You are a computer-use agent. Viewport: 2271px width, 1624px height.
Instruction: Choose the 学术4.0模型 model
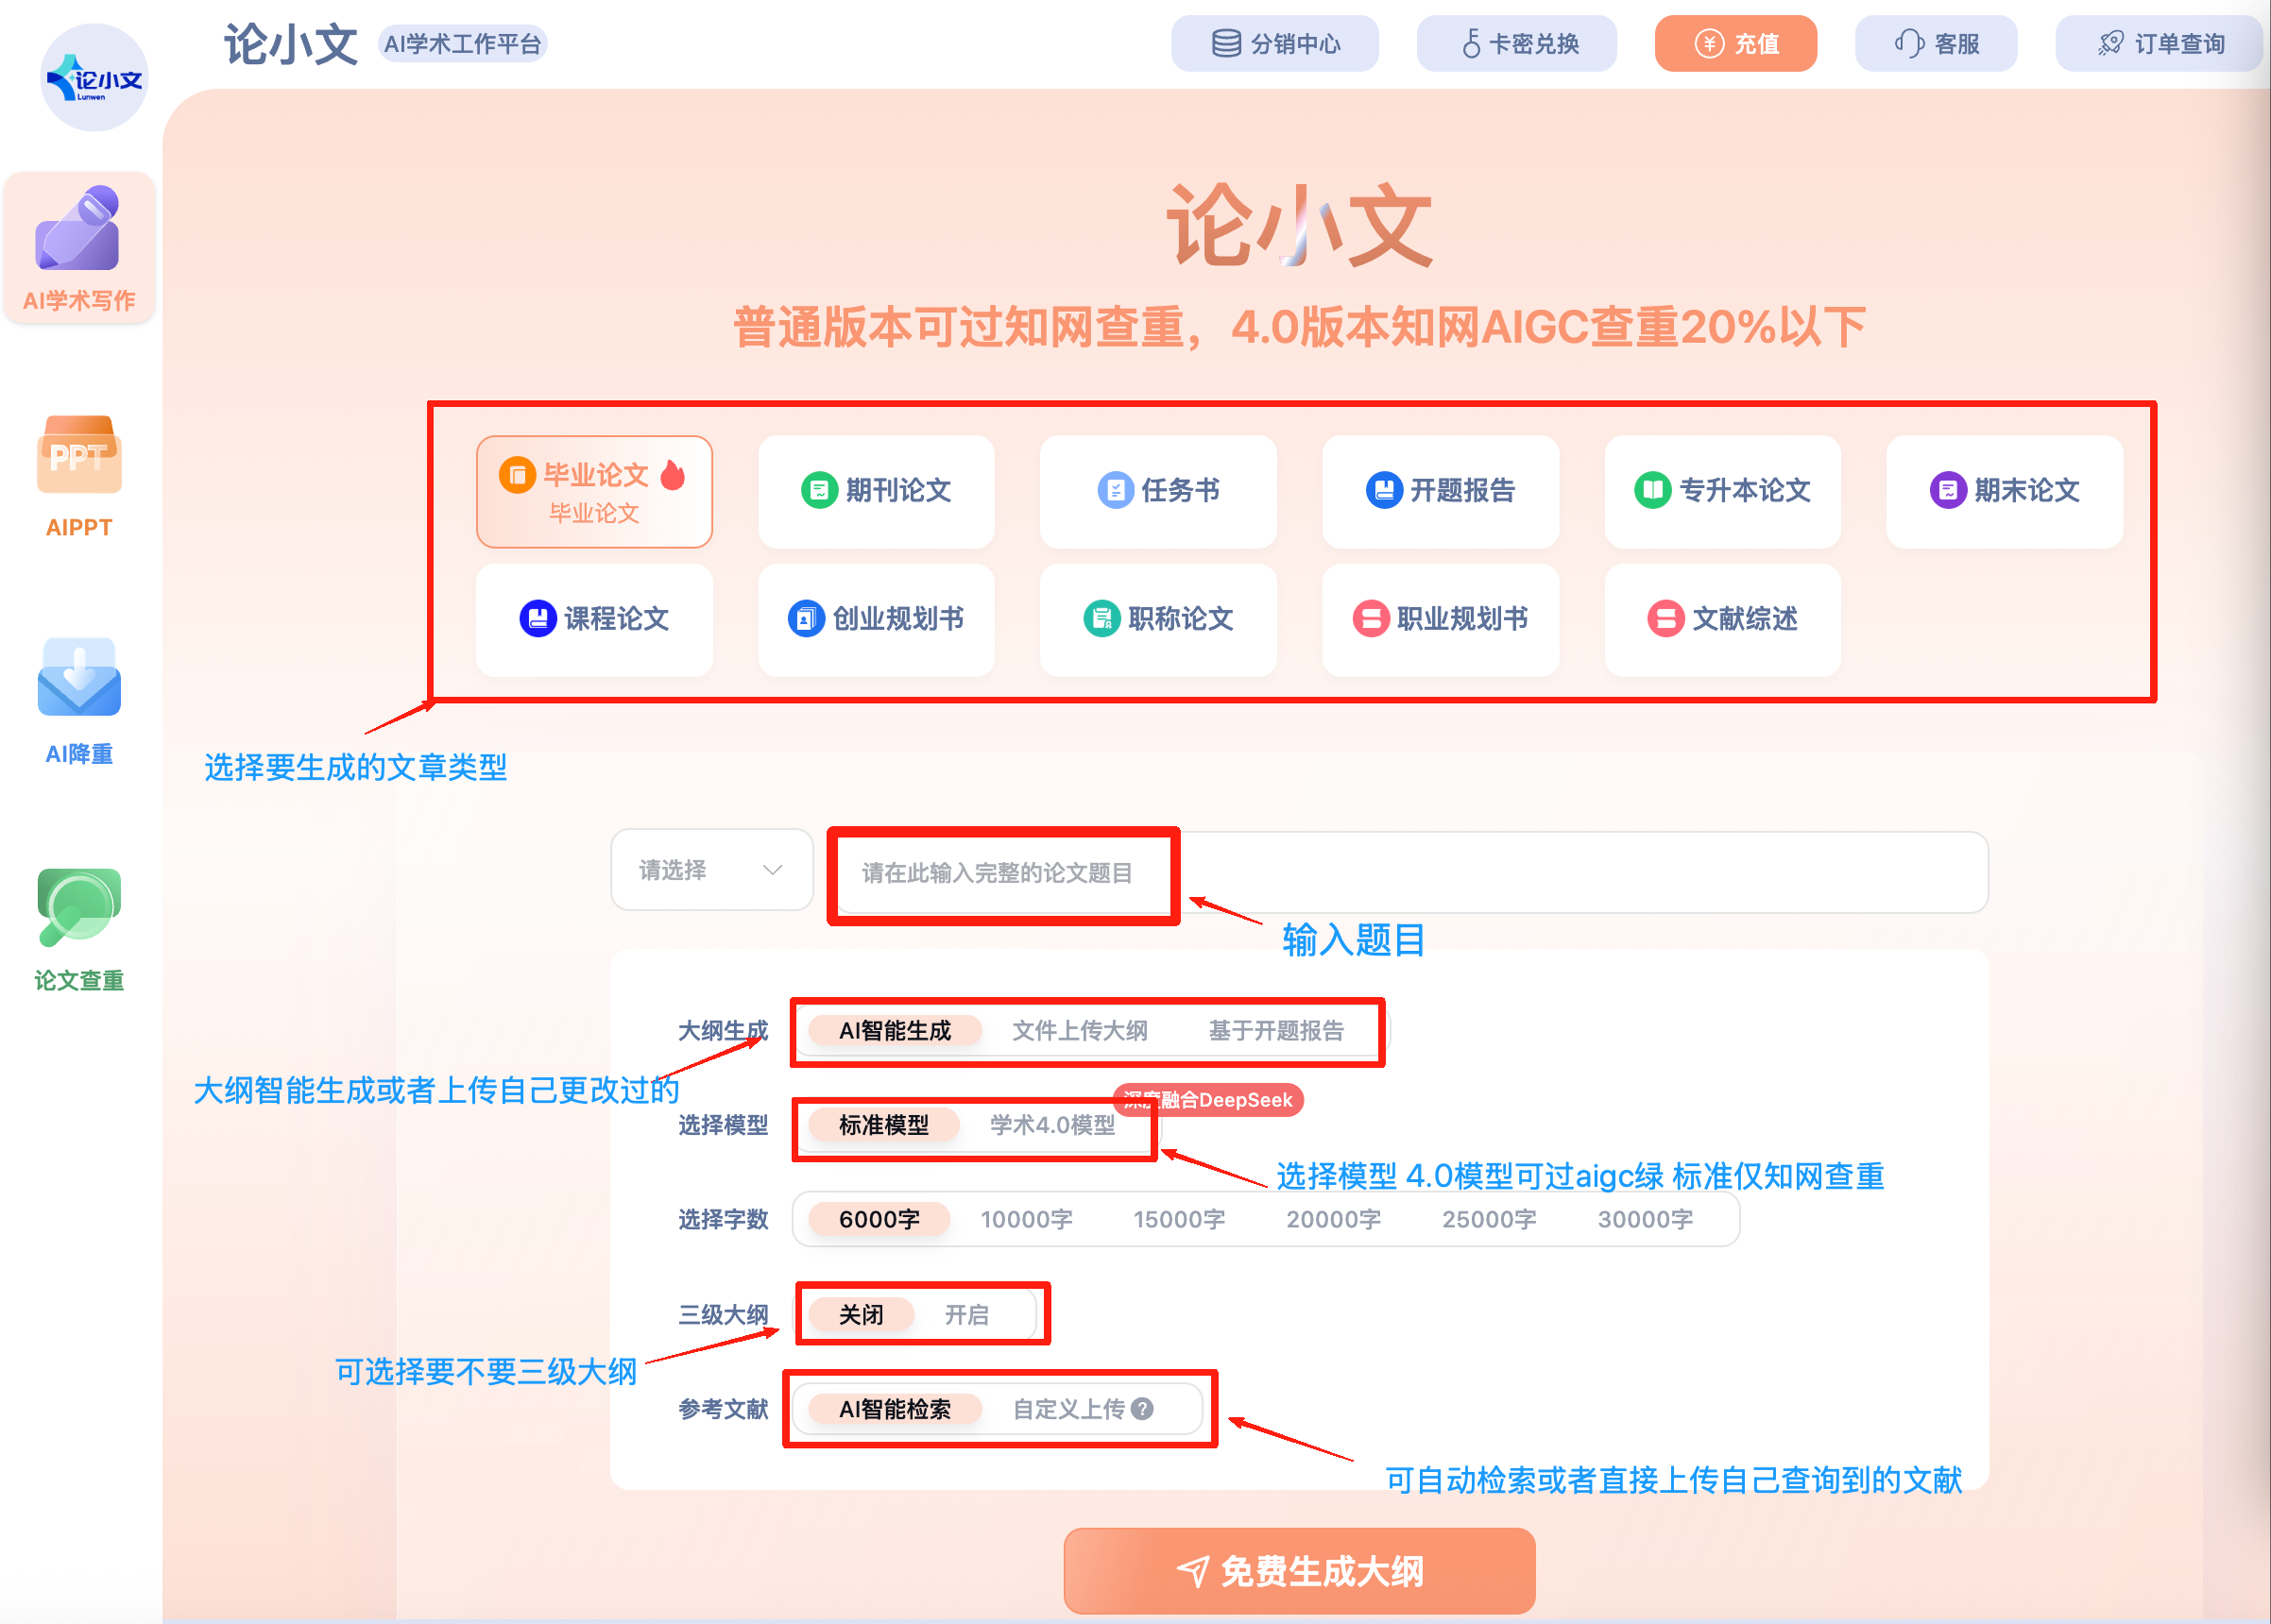click(1052, 1125)
